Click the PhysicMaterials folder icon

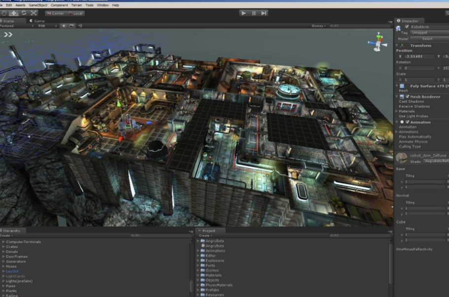203,285
